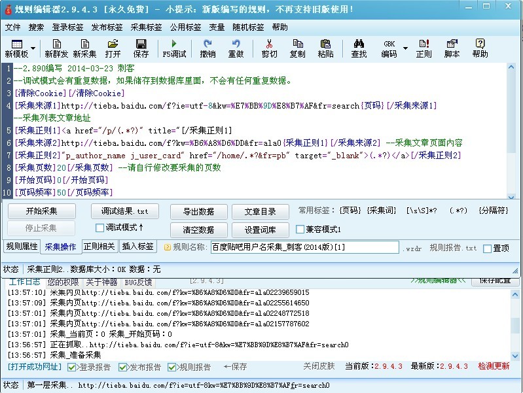This screenshot has width=523, height=393.
Task: Save the rule using 保存 icon
Action: (141, 48)
